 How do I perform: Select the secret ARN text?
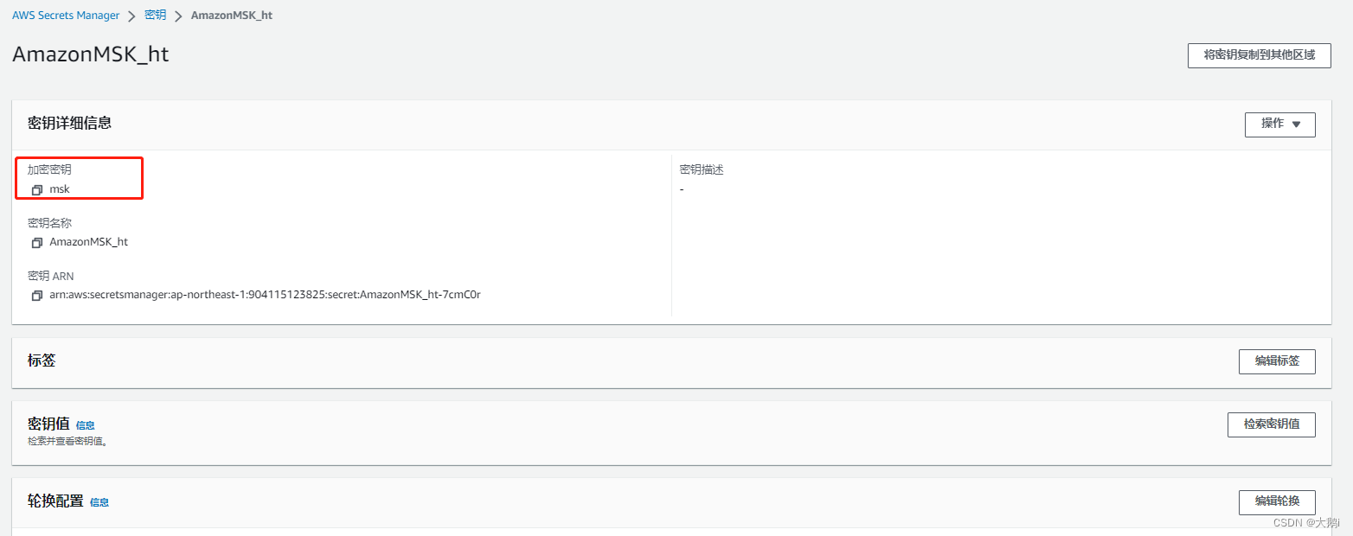(265, 295)
